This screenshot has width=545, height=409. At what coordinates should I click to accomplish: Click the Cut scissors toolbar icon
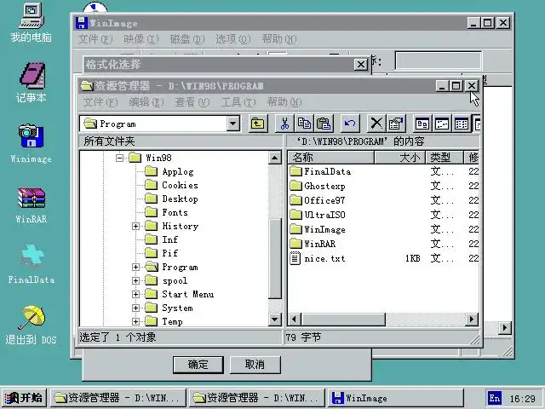(284, 124)
